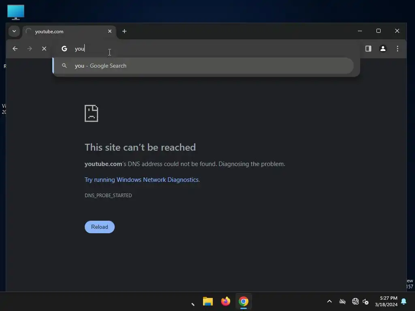Screen dimensions: 415x311
Task: Click the DNS_PROBE_STARTED error code text
Action: tap(108, 196)
